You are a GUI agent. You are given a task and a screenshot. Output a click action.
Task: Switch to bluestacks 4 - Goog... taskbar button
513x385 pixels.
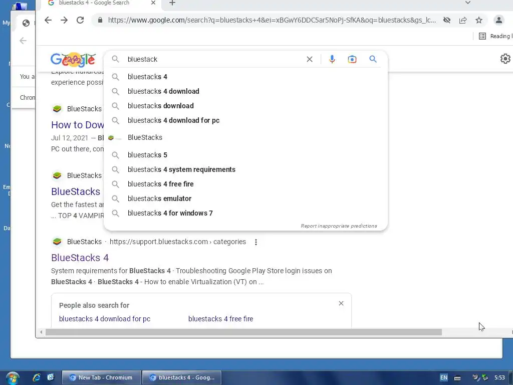point(182,377)
